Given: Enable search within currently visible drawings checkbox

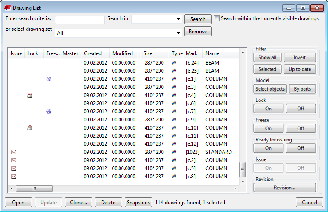Looking at the screenshot, I should tap(217, 18).
